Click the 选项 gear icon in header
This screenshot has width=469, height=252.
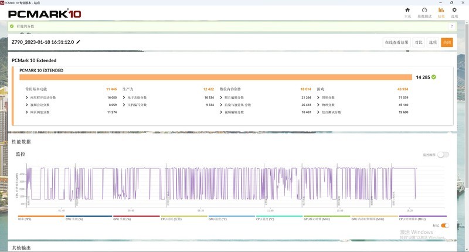pos(454,11)
